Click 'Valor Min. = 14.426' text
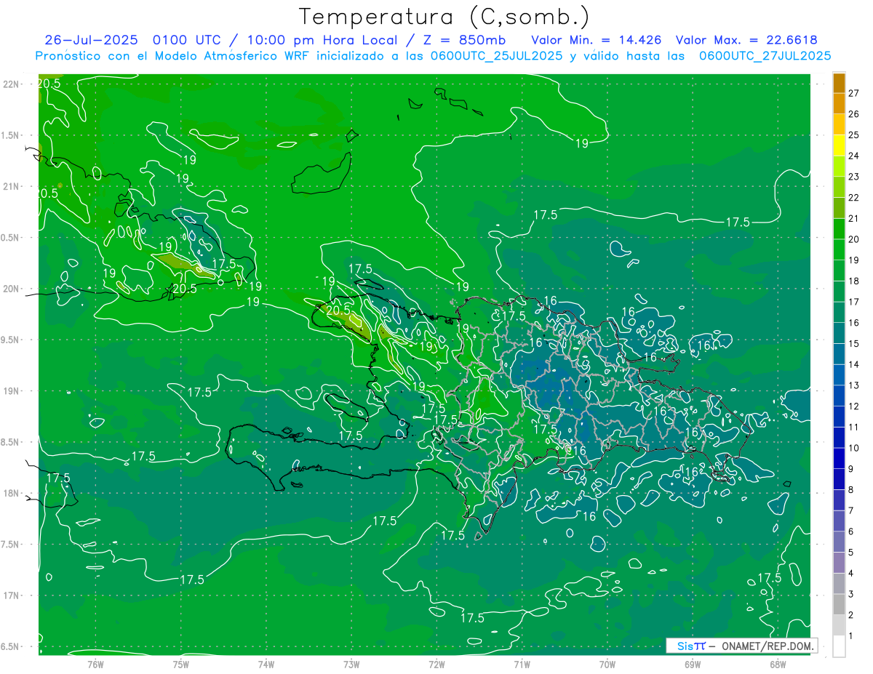 (598, 40)
